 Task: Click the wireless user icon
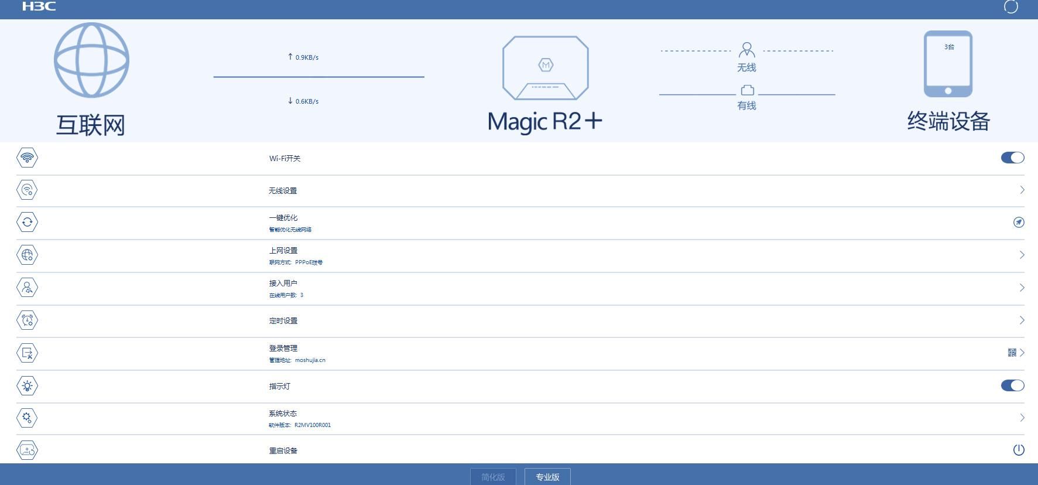coord(746,49)
